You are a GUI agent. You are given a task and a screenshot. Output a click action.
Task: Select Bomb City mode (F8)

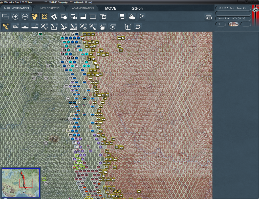[x=74, y=27]
